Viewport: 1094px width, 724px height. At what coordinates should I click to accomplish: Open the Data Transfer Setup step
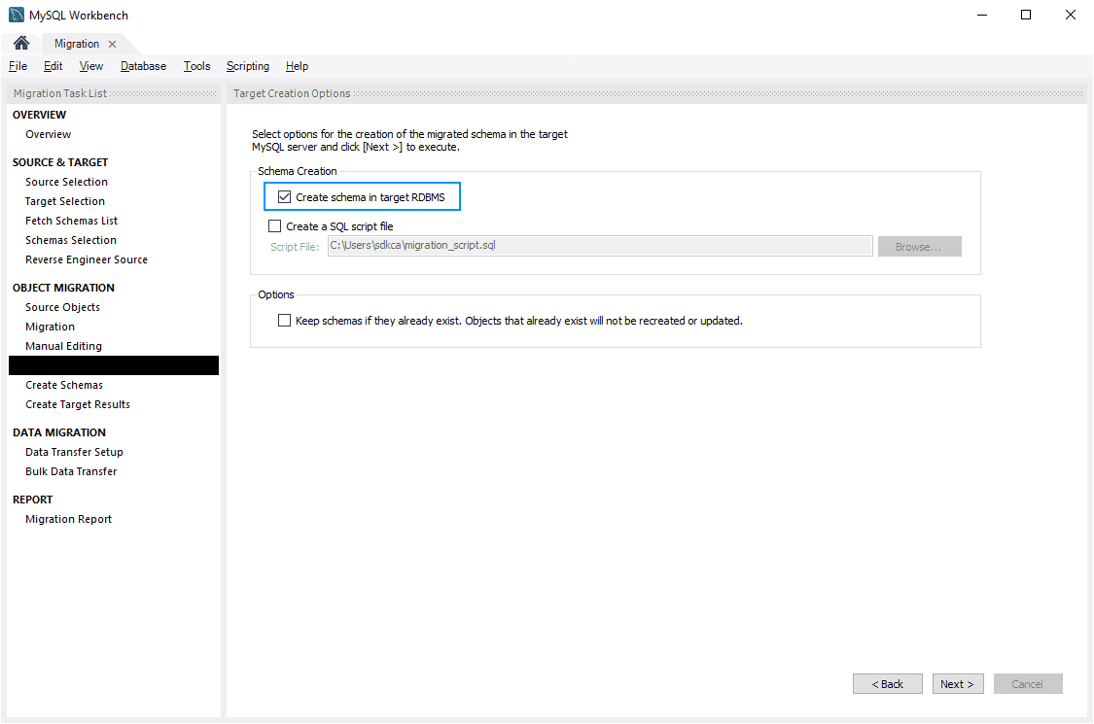click(75, 452)
